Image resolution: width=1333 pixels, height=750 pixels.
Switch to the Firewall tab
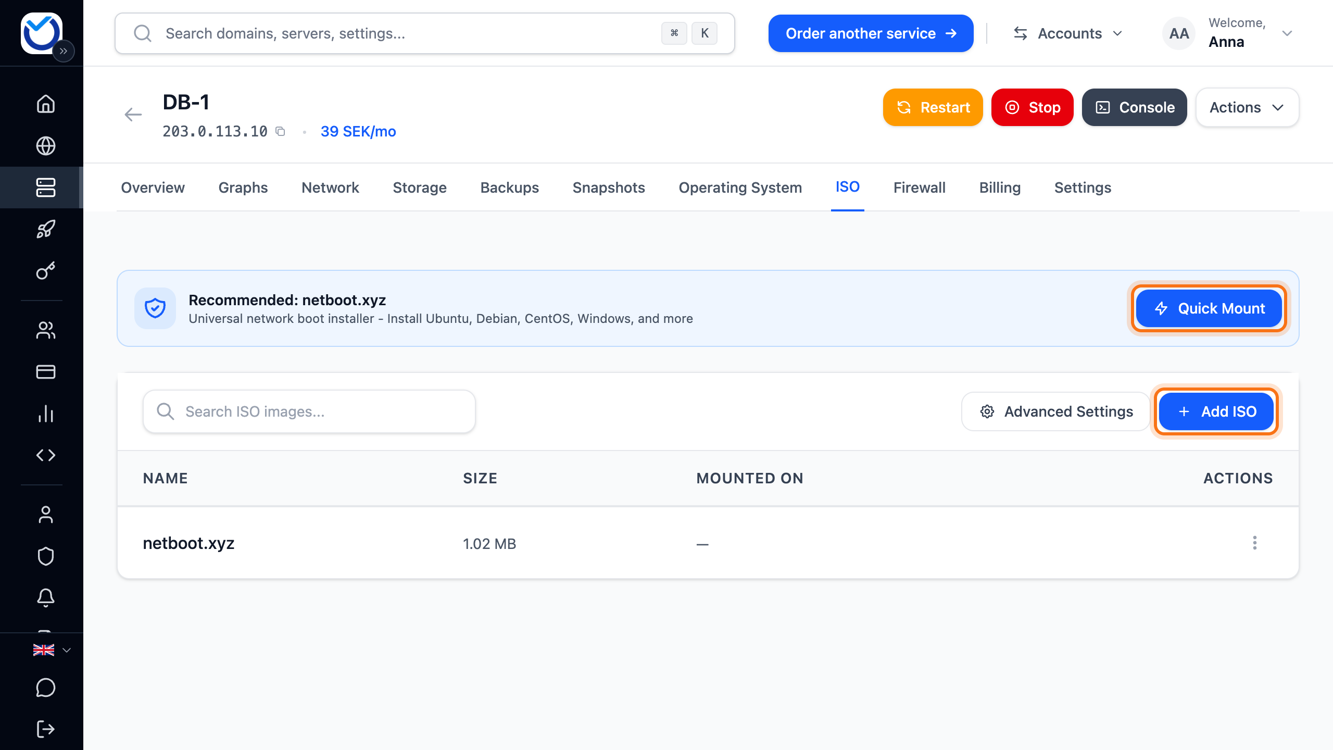click(x=920, y=187)
